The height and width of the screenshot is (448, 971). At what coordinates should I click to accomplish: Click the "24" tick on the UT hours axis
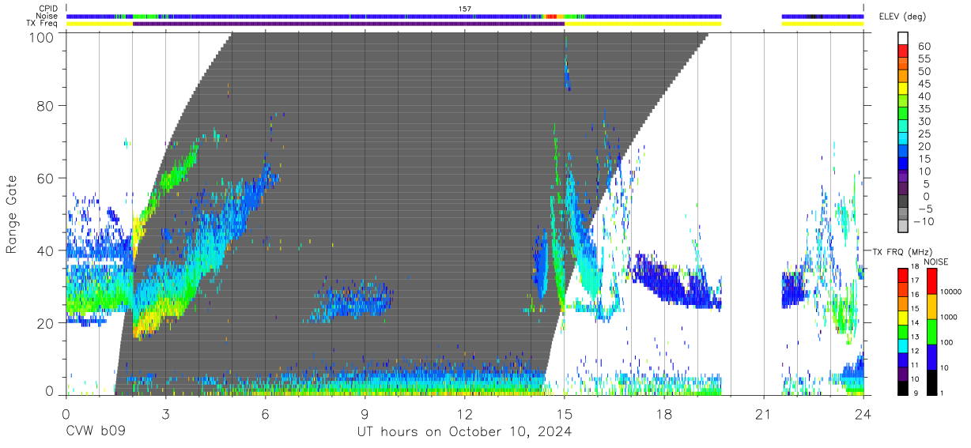[x=863, y=413]
